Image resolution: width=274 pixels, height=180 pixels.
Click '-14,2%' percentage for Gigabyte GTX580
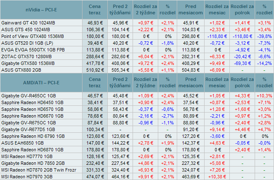tap(264, 63)
